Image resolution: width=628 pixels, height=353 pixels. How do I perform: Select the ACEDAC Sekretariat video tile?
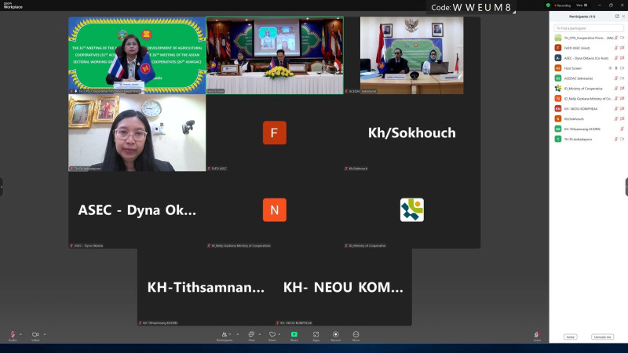(411, 55)
